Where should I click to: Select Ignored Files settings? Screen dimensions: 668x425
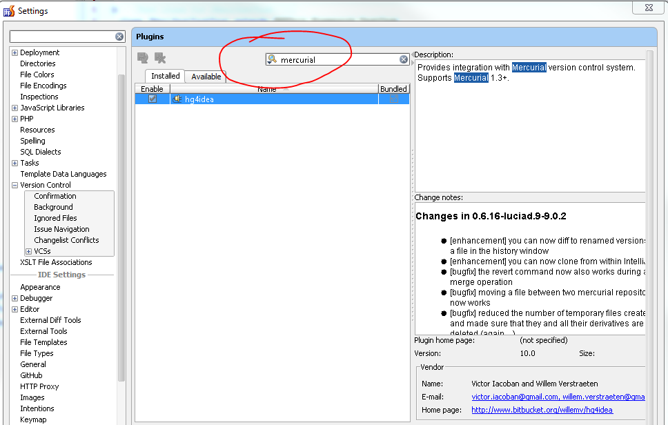[x=55, y=219]
